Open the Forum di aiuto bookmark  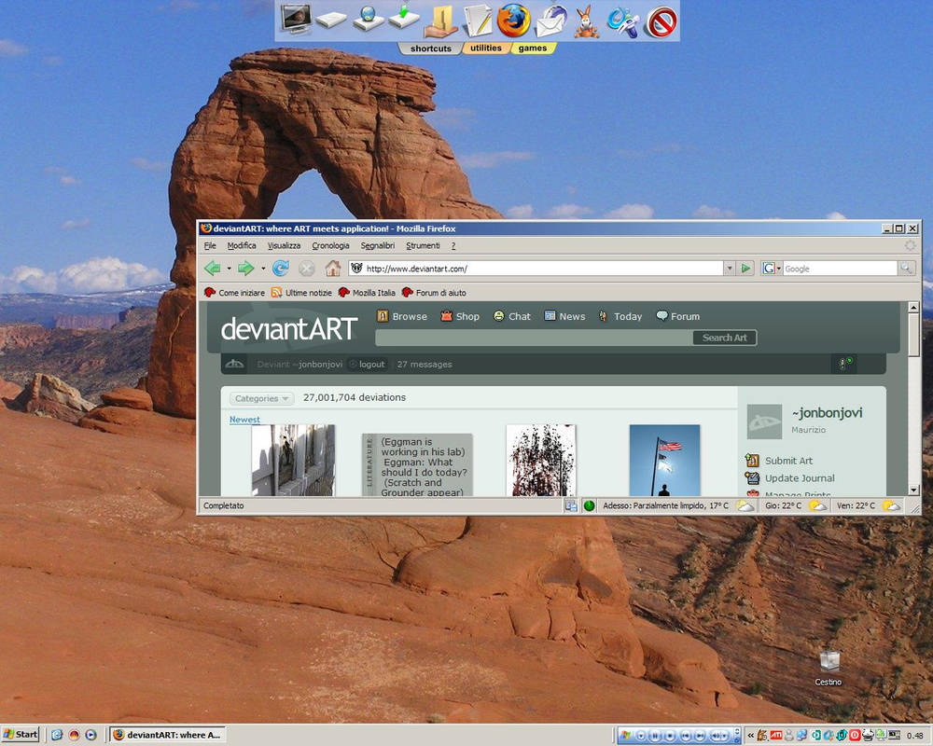pyautogui.click(x=434, y=292)
